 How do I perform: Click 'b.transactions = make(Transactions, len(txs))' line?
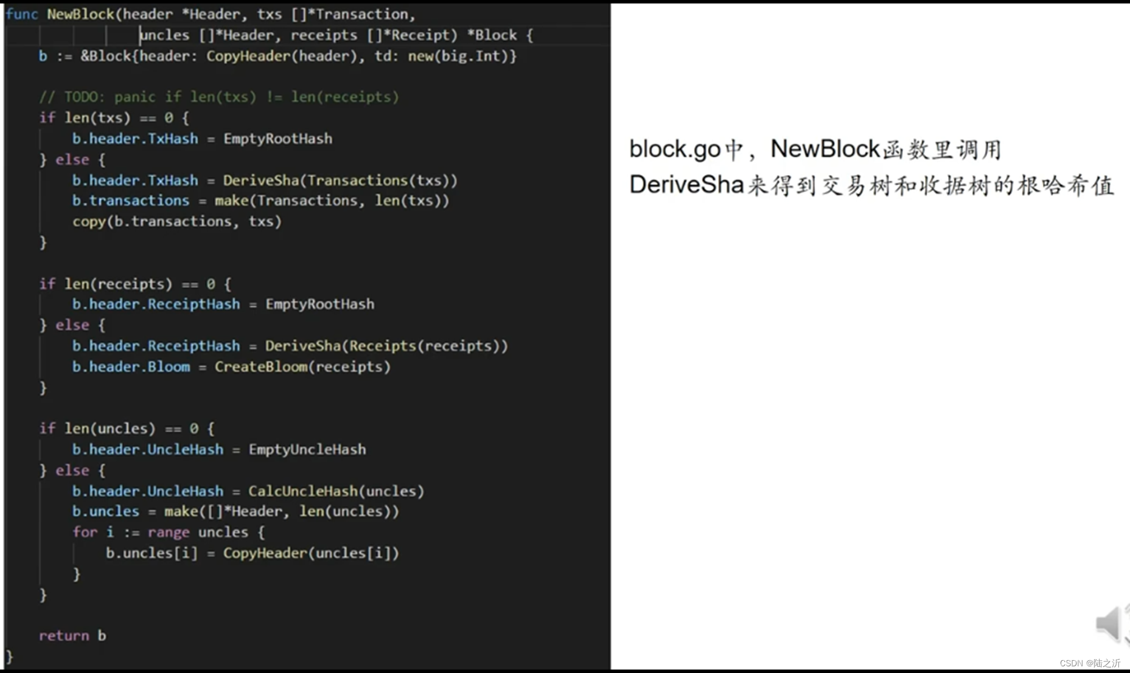(x=261, y=201)
